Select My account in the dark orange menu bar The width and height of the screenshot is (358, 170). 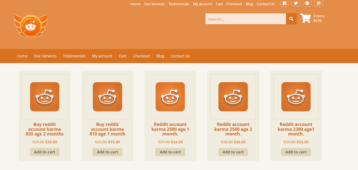(x=102, y=56)
